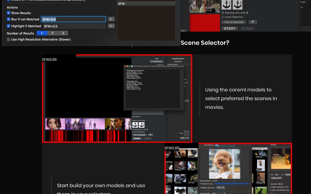Viewport: 311px width, 194px height.
Task: Click the small START button in SFW0.99 image
Action: 137,138
